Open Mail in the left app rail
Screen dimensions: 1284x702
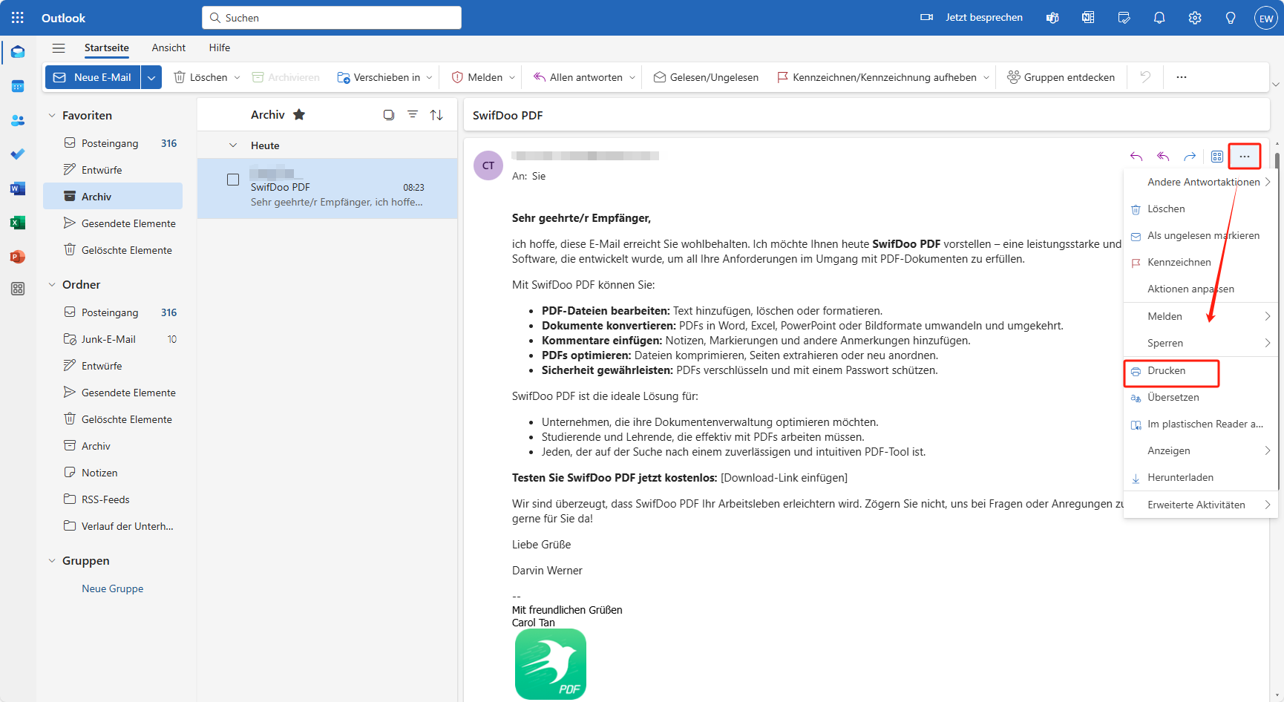click(x=18, y=52)
